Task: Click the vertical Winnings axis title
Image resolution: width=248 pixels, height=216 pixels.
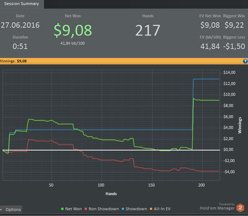Action: pos(240,125)
